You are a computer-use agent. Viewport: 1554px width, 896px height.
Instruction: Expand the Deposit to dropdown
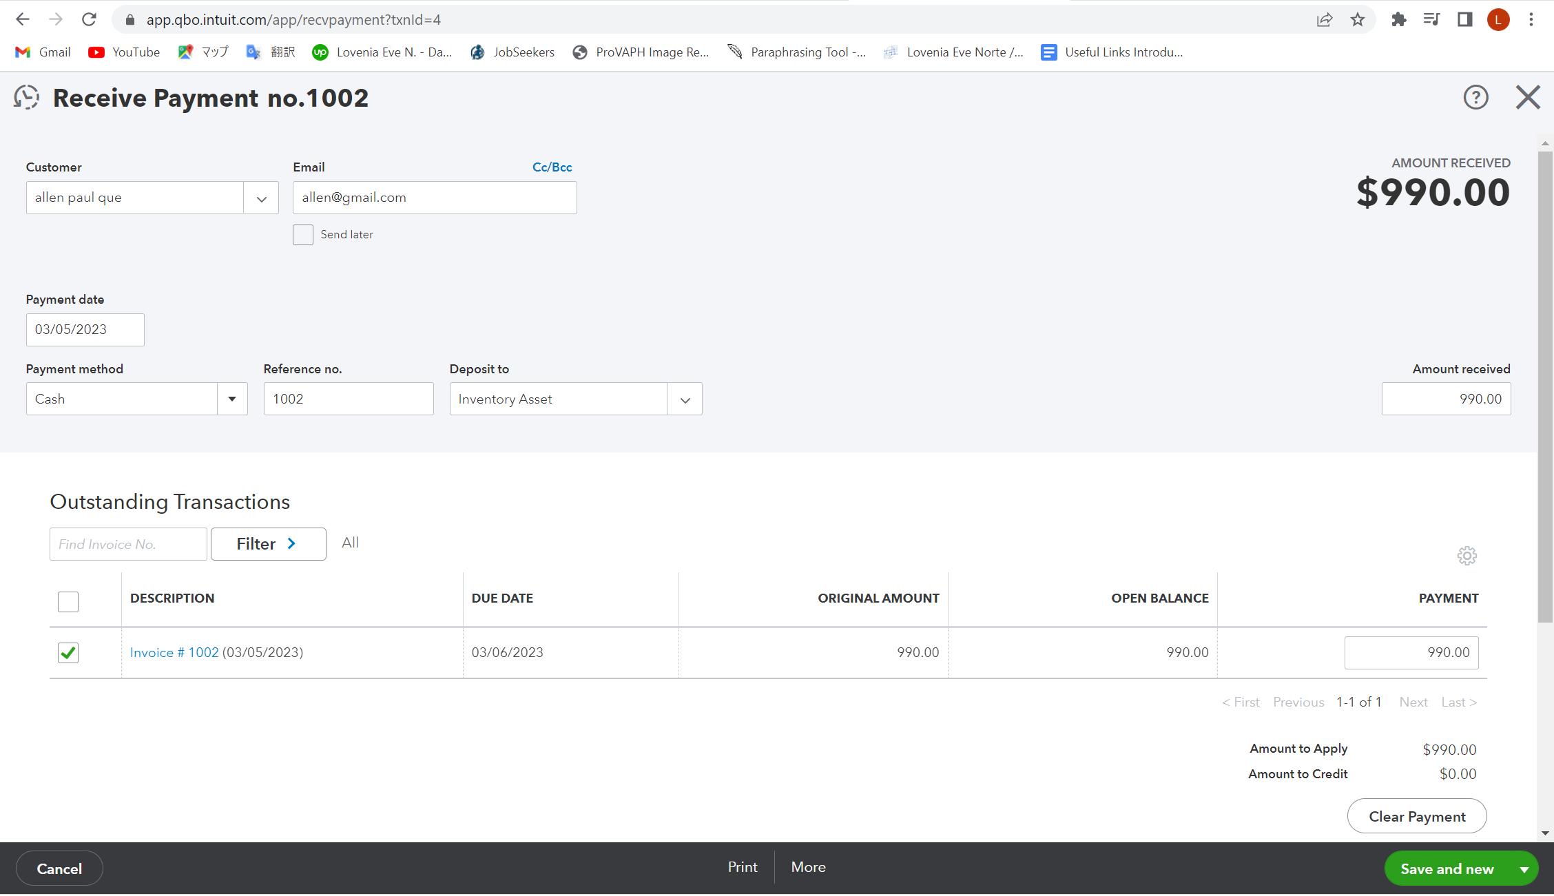[685, 399]
